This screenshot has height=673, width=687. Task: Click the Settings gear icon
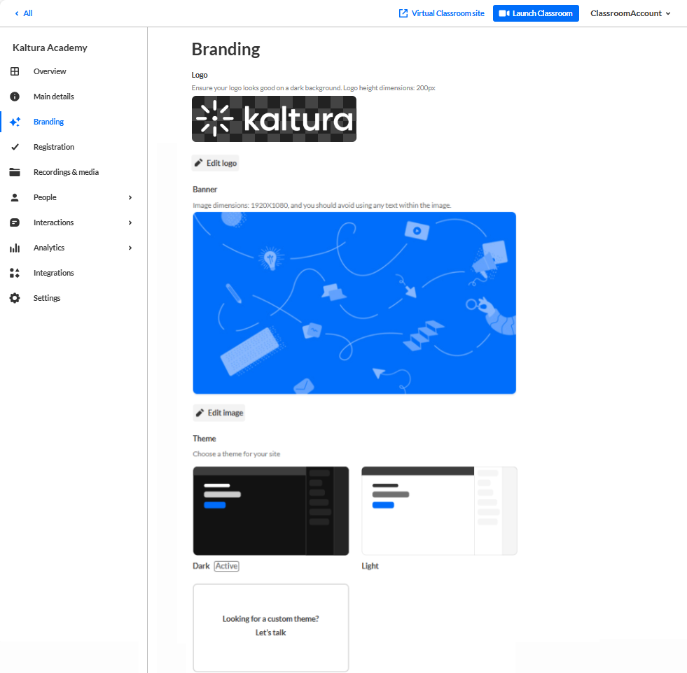point(15,298)
